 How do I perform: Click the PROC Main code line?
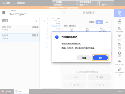point(56,18)
